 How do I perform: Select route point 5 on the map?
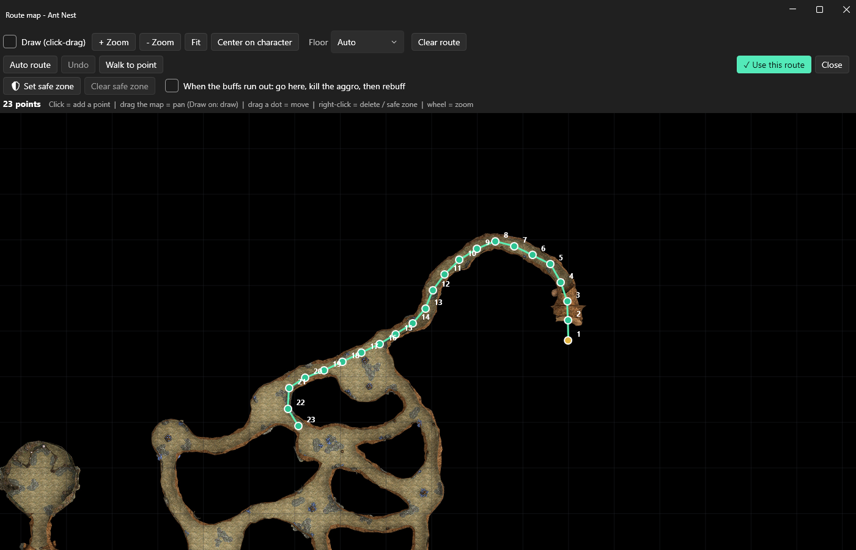(550, 264)
